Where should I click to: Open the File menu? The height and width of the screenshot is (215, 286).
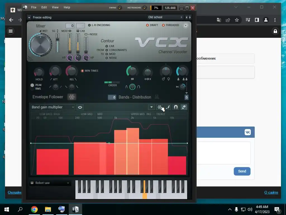pos(34,7)
